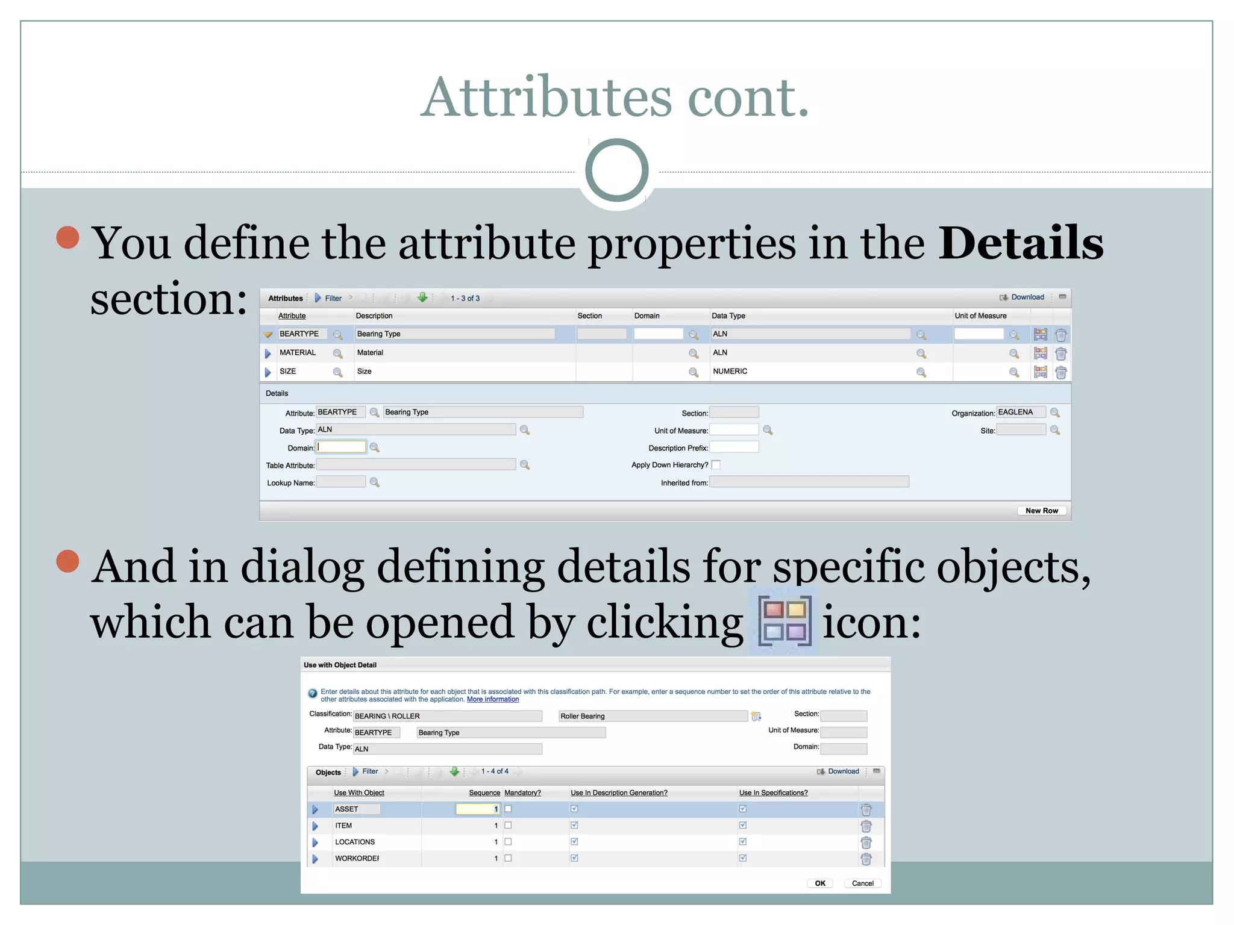
Task: Expand the SIZE row details
Action: 268,372
